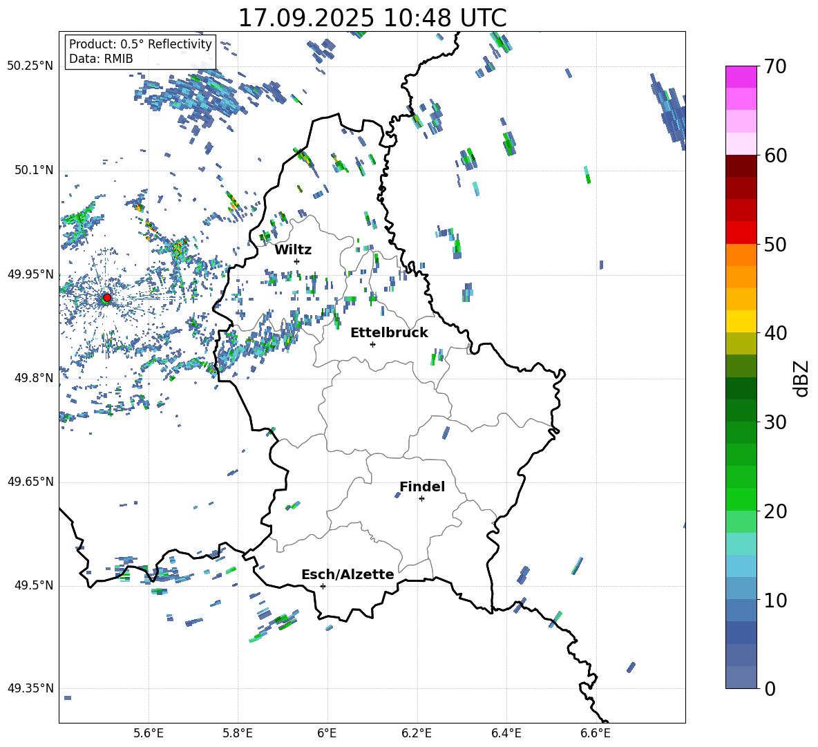Click the 'Data: RMIB' text
The width and height of the screenshot is (818, 747).
point(101,59)
